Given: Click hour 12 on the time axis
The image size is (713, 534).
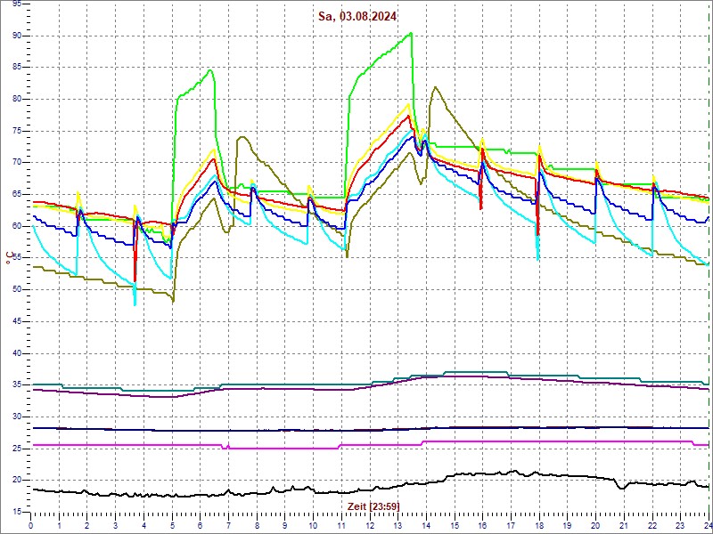Looking at the screenshot, I should point(370,526).
